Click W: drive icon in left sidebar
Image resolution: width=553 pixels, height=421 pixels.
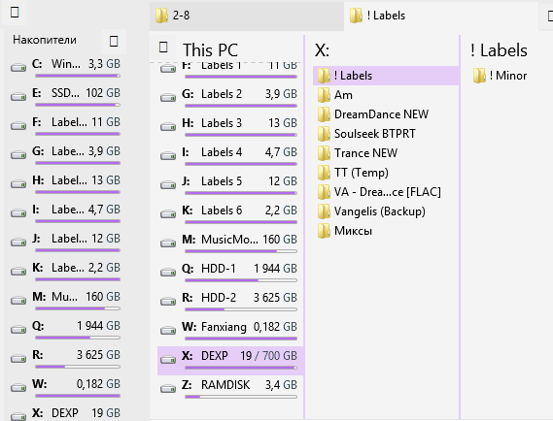(x=18, y=388)
